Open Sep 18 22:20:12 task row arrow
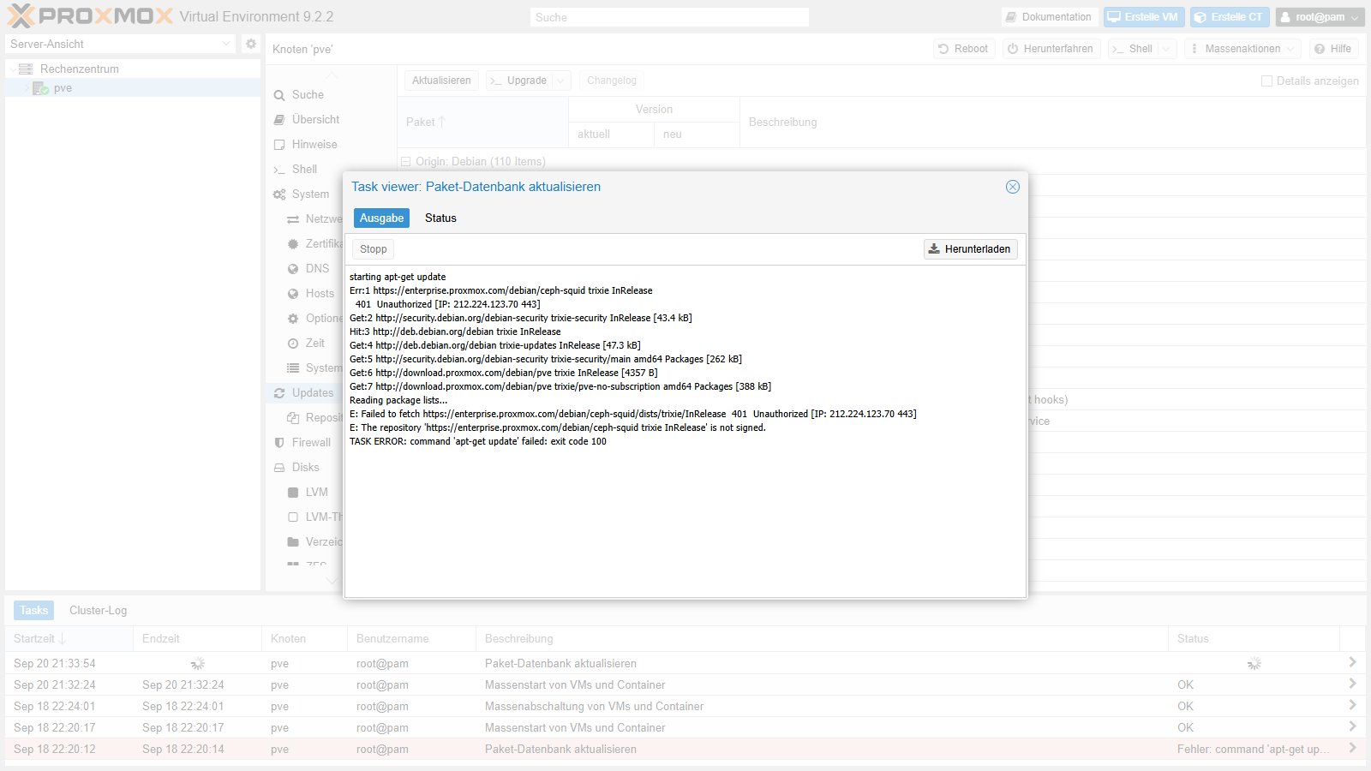The width and height of the screenshot is (1371, 771). (1352, 748)
